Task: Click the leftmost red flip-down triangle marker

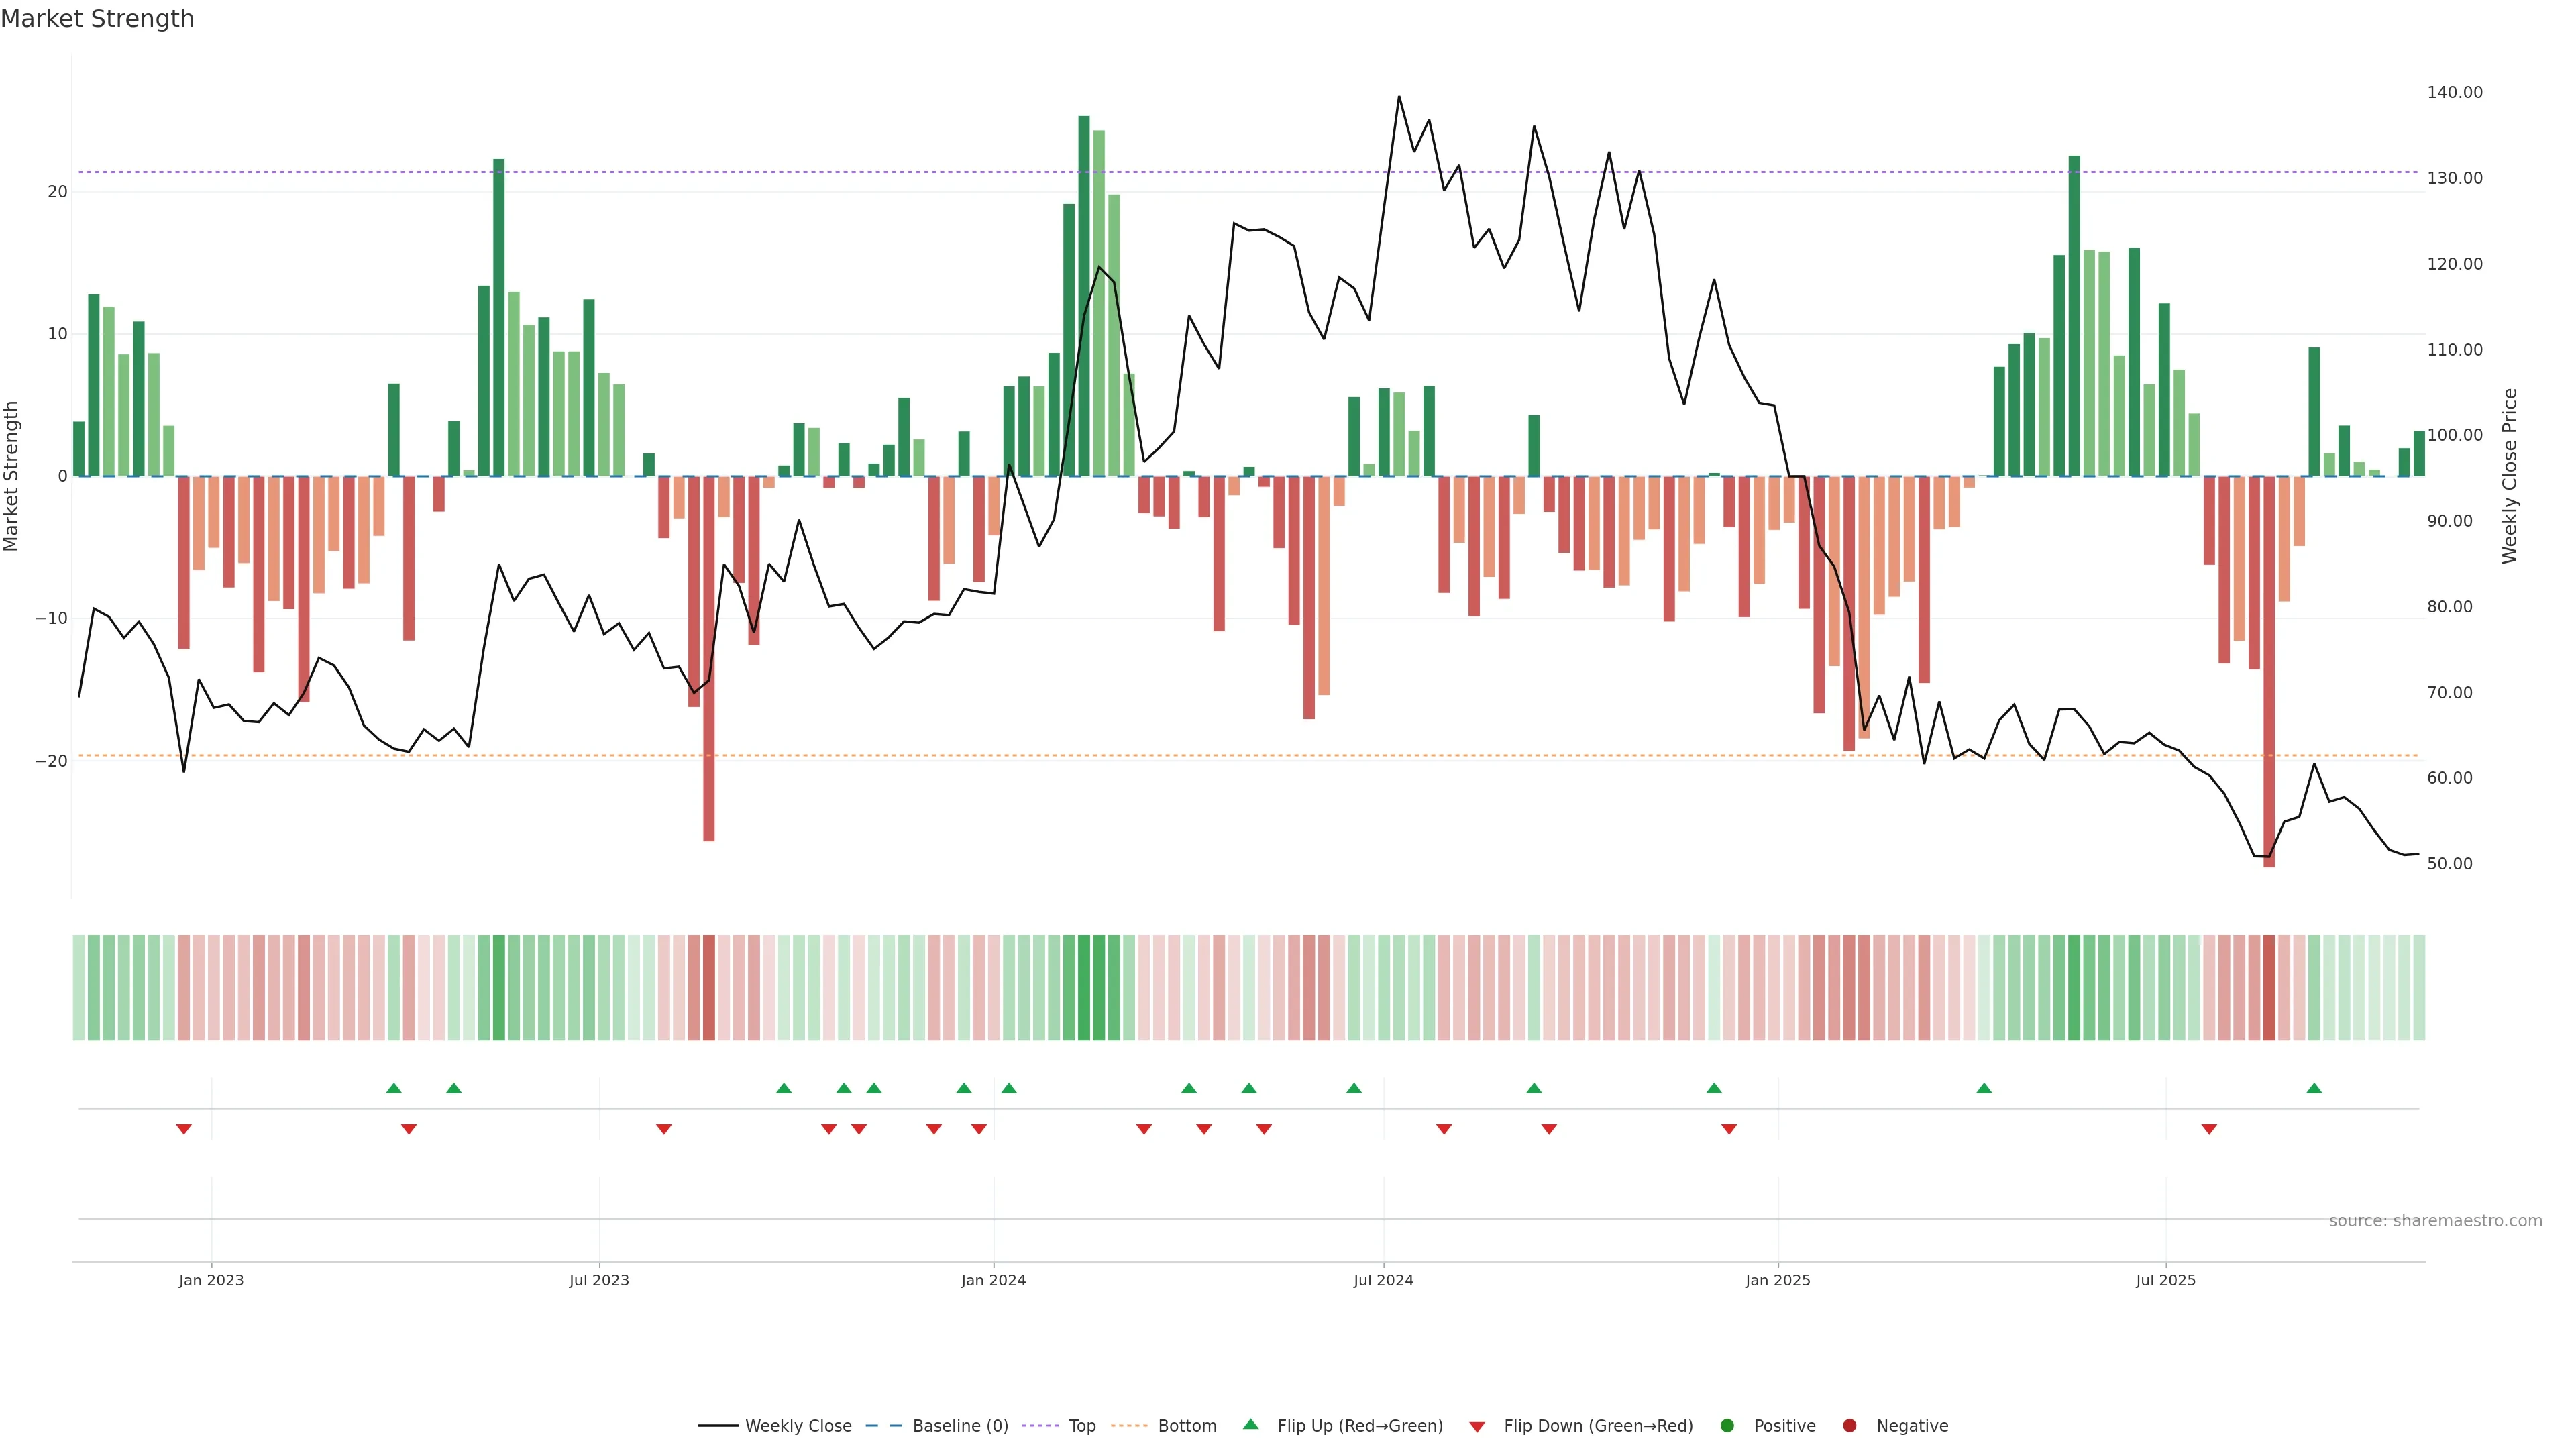Action: [184, 1129]
